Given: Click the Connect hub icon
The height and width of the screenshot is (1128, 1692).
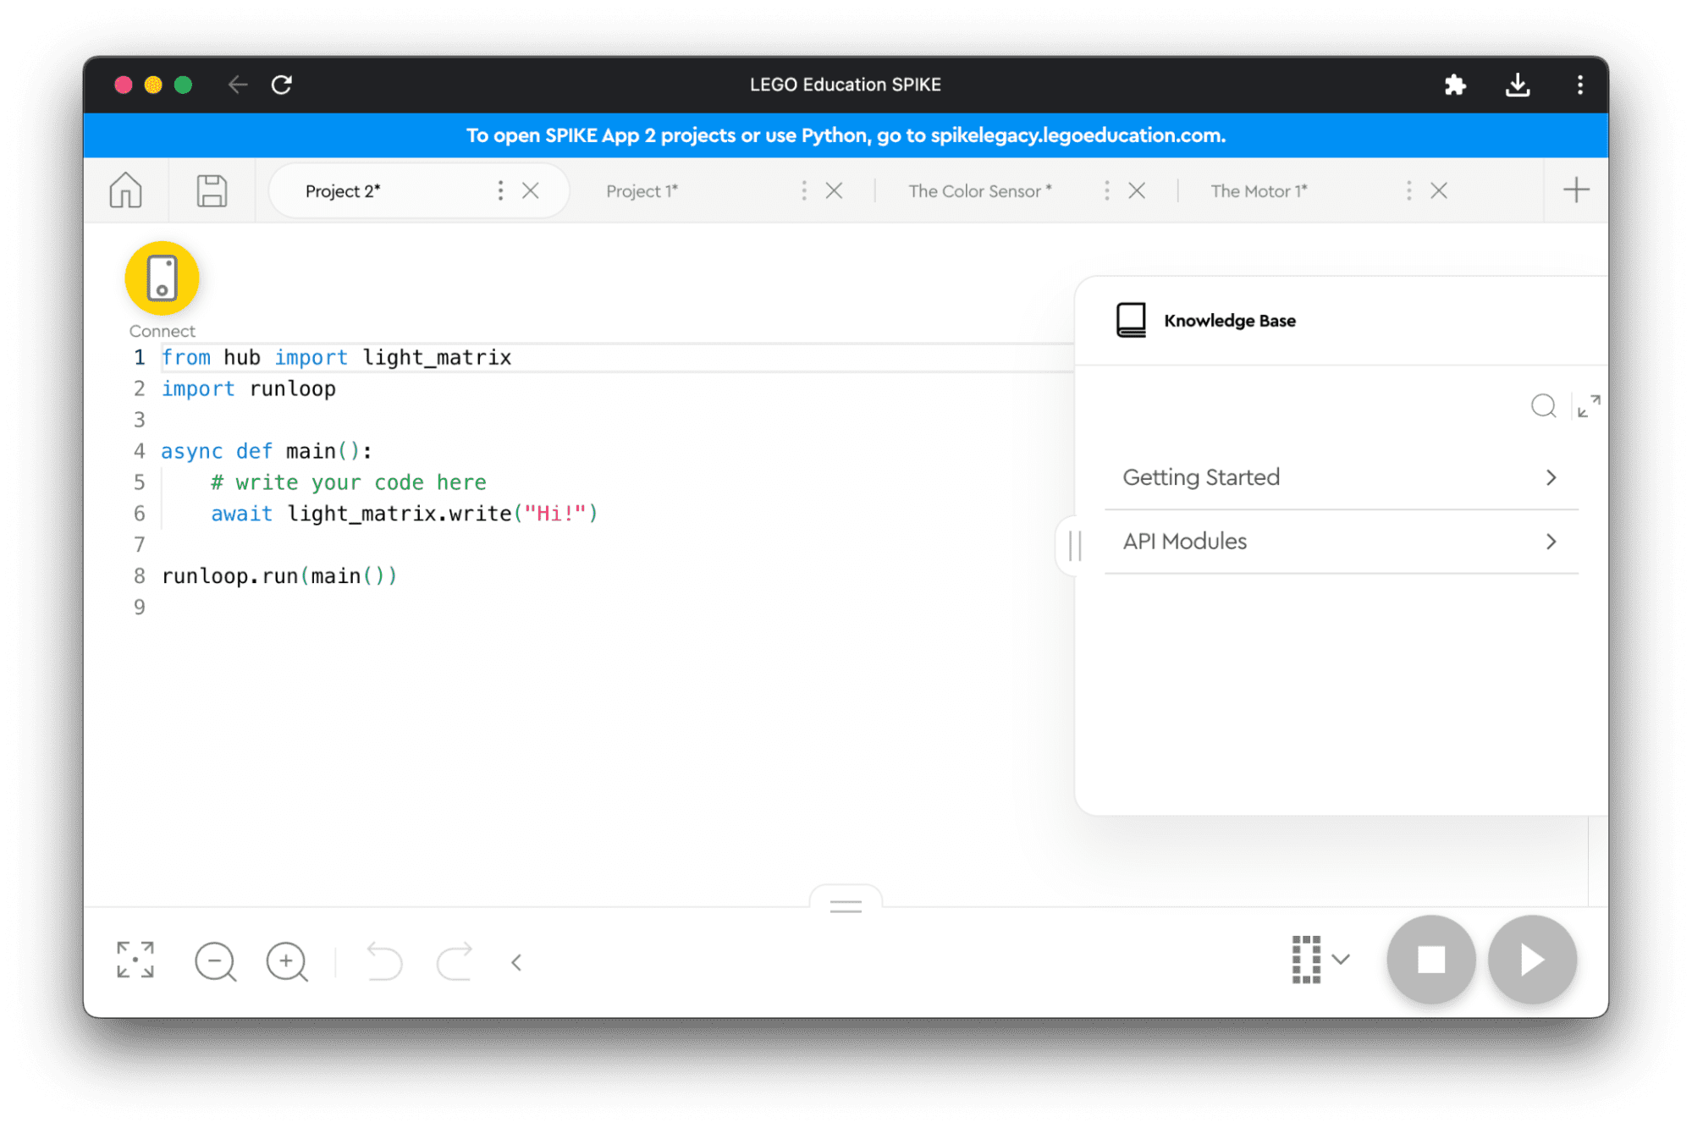Looking at the screenshot, I should click(163, 279).
